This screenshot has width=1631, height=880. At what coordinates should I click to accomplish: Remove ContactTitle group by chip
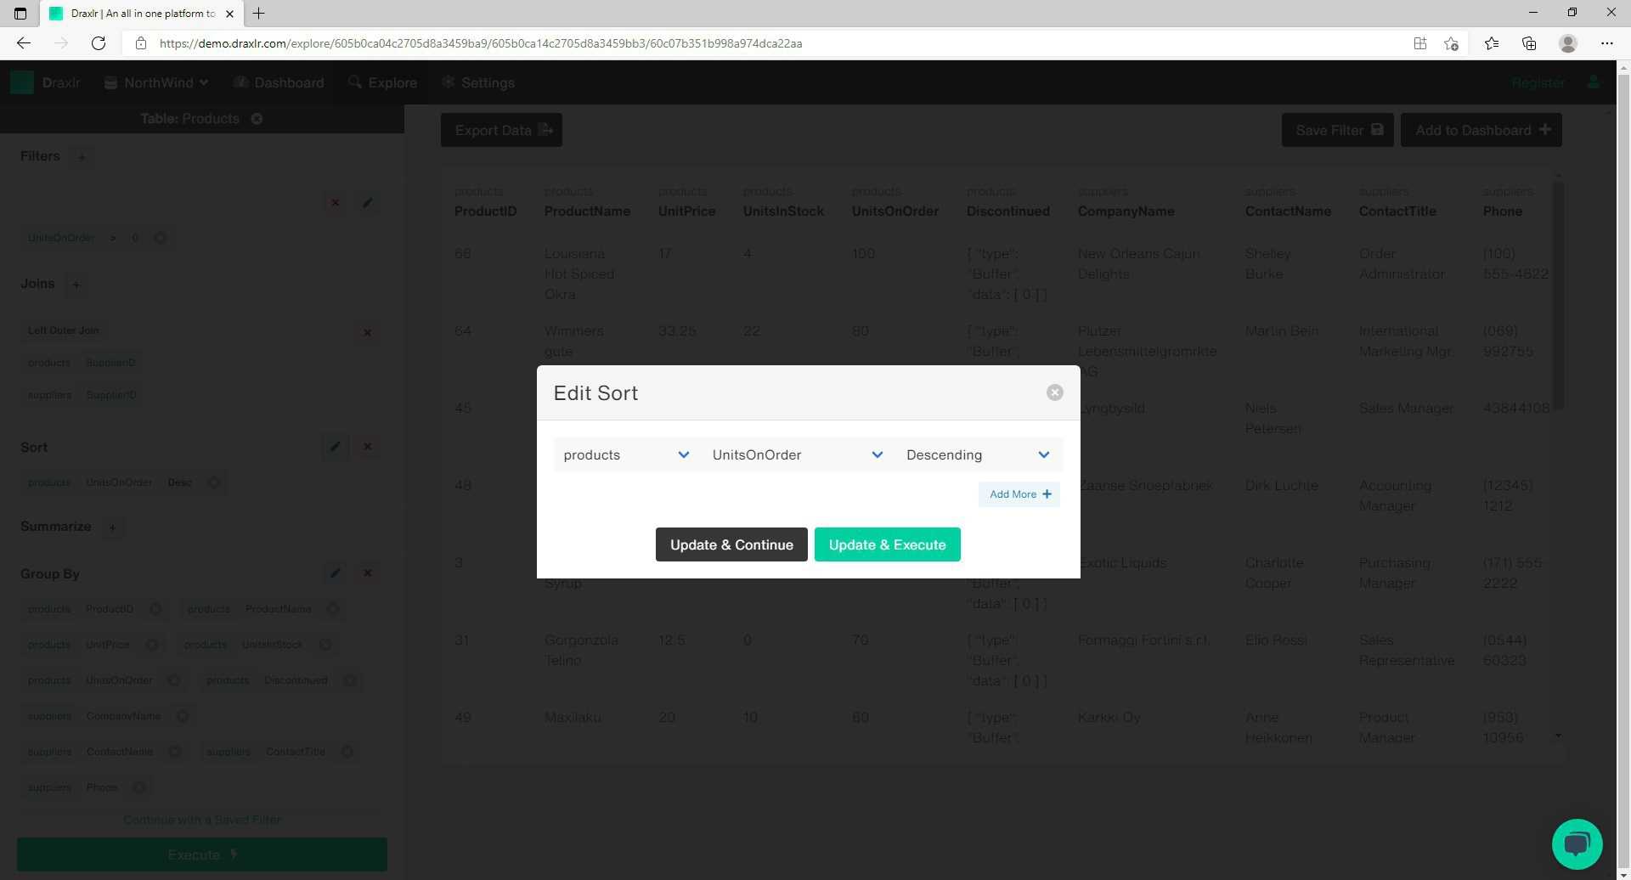point(347,752)
